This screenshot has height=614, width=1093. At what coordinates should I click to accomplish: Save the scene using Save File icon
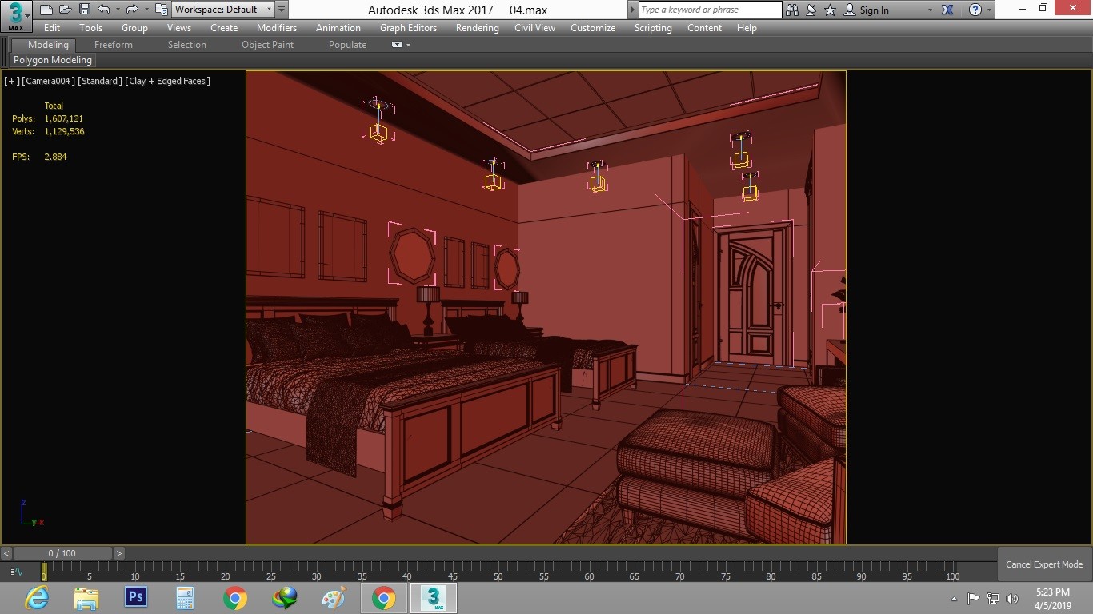pyautogui.click(x=84, y=9)
